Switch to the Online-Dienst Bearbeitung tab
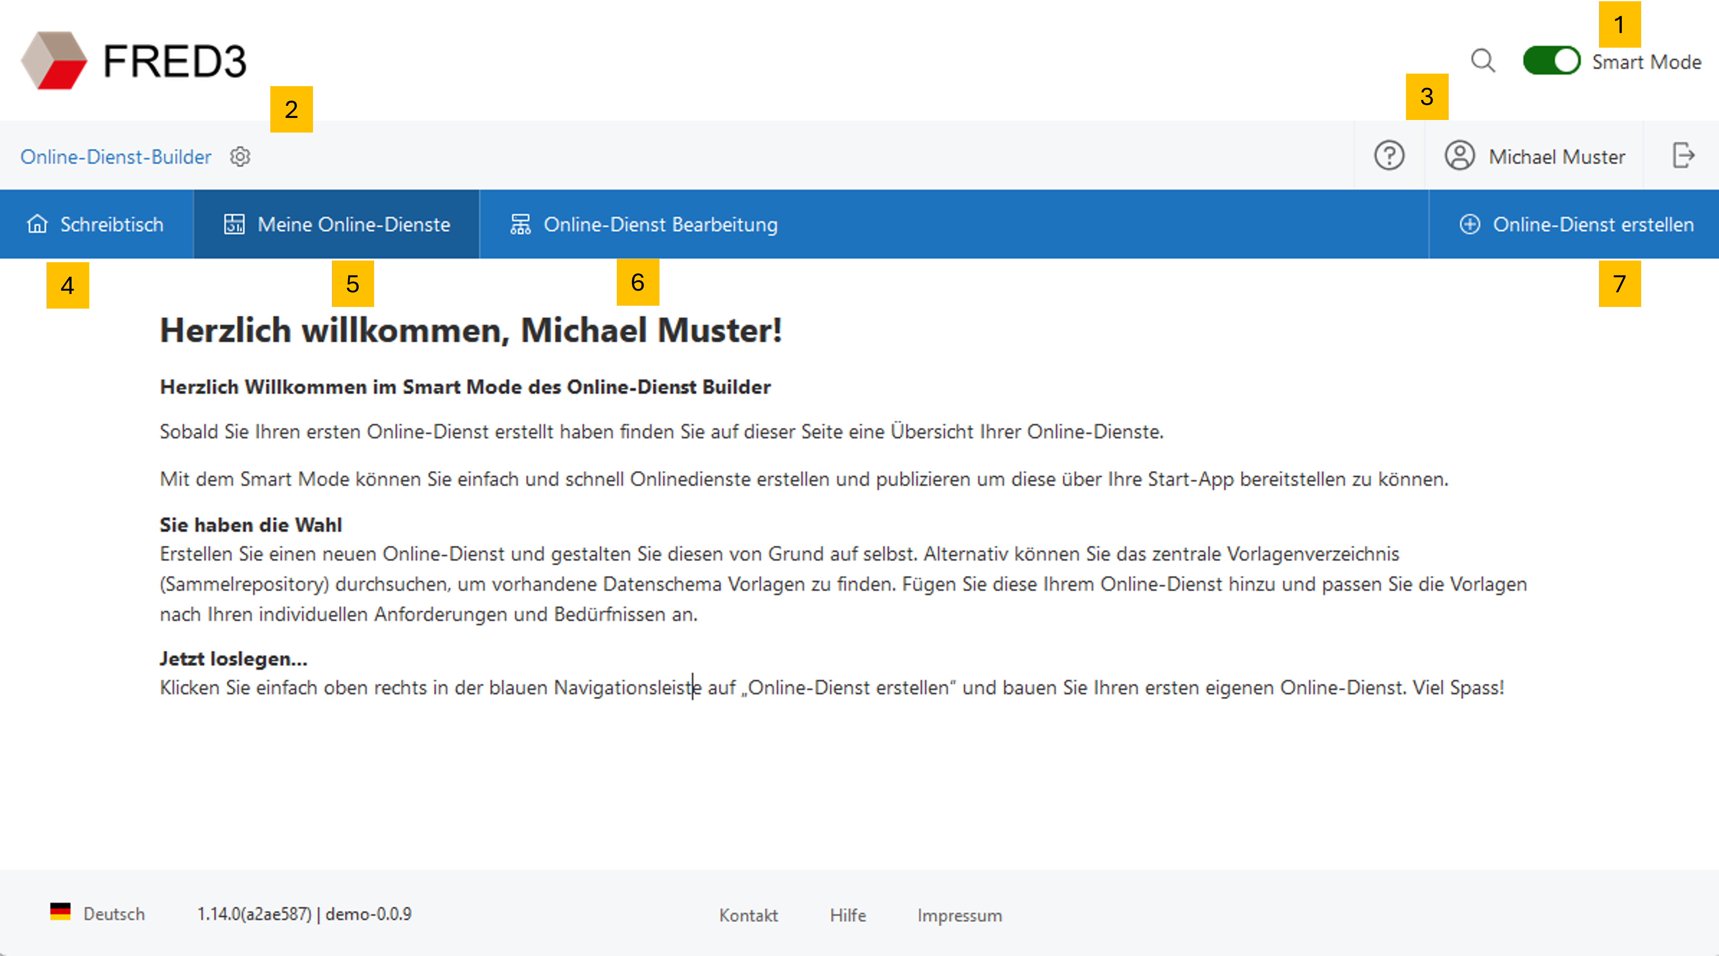Screen dimensions: 1719x956 661,224
